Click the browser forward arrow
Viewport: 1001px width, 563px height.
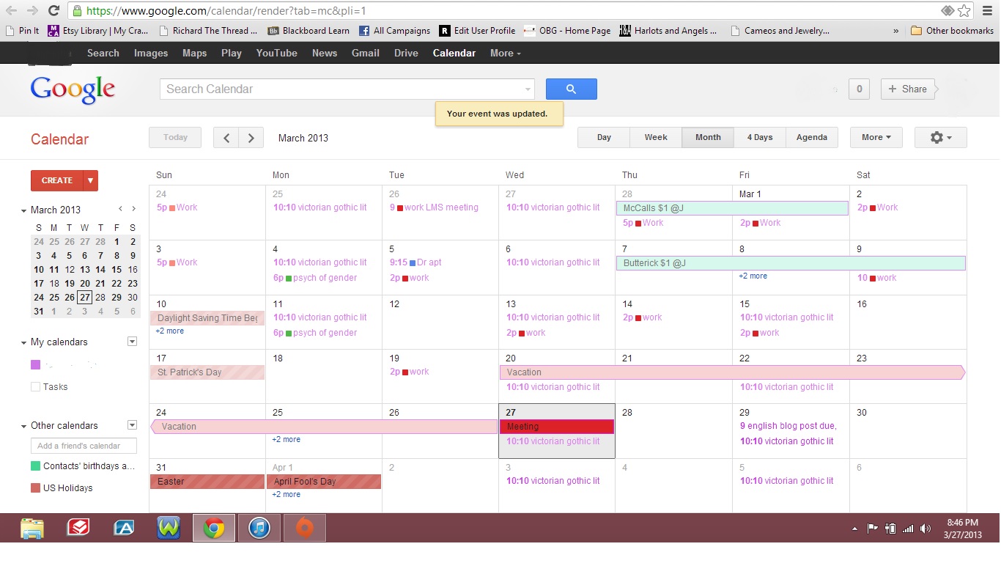pyautogui.click(x=32, y=10)
